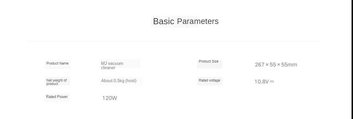Select the Rated Power label
This screenshot has width=353, height=119.
coord(57,97)
